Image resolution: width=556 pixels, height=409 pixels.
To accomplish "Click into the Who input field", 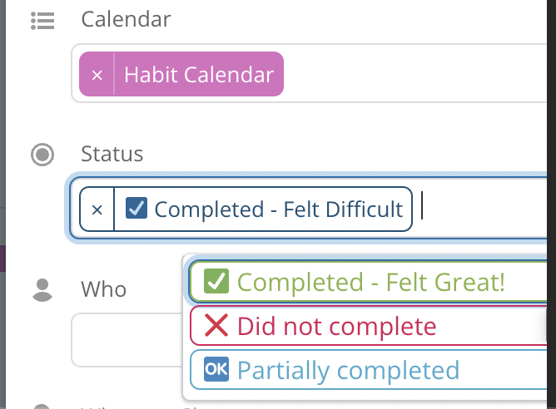I will click(x=127, y=340).
